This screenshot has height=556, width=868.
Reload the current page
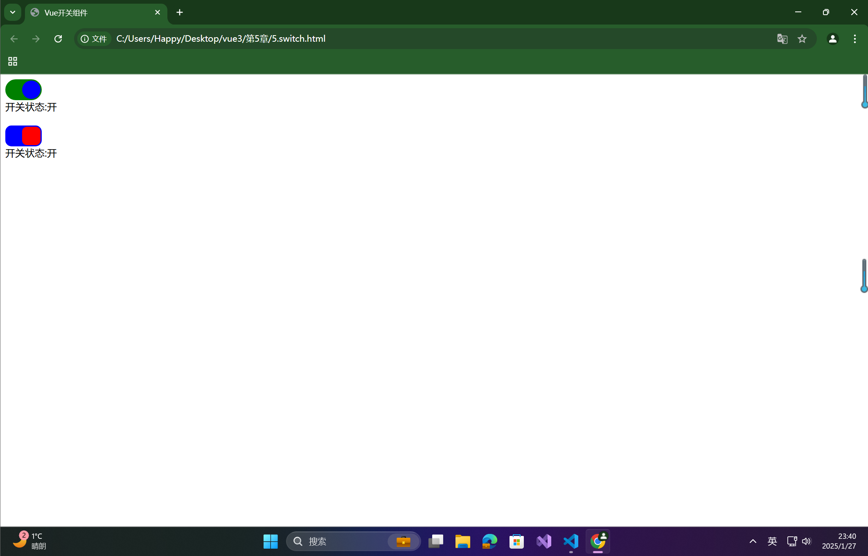(x=58, y=39)
